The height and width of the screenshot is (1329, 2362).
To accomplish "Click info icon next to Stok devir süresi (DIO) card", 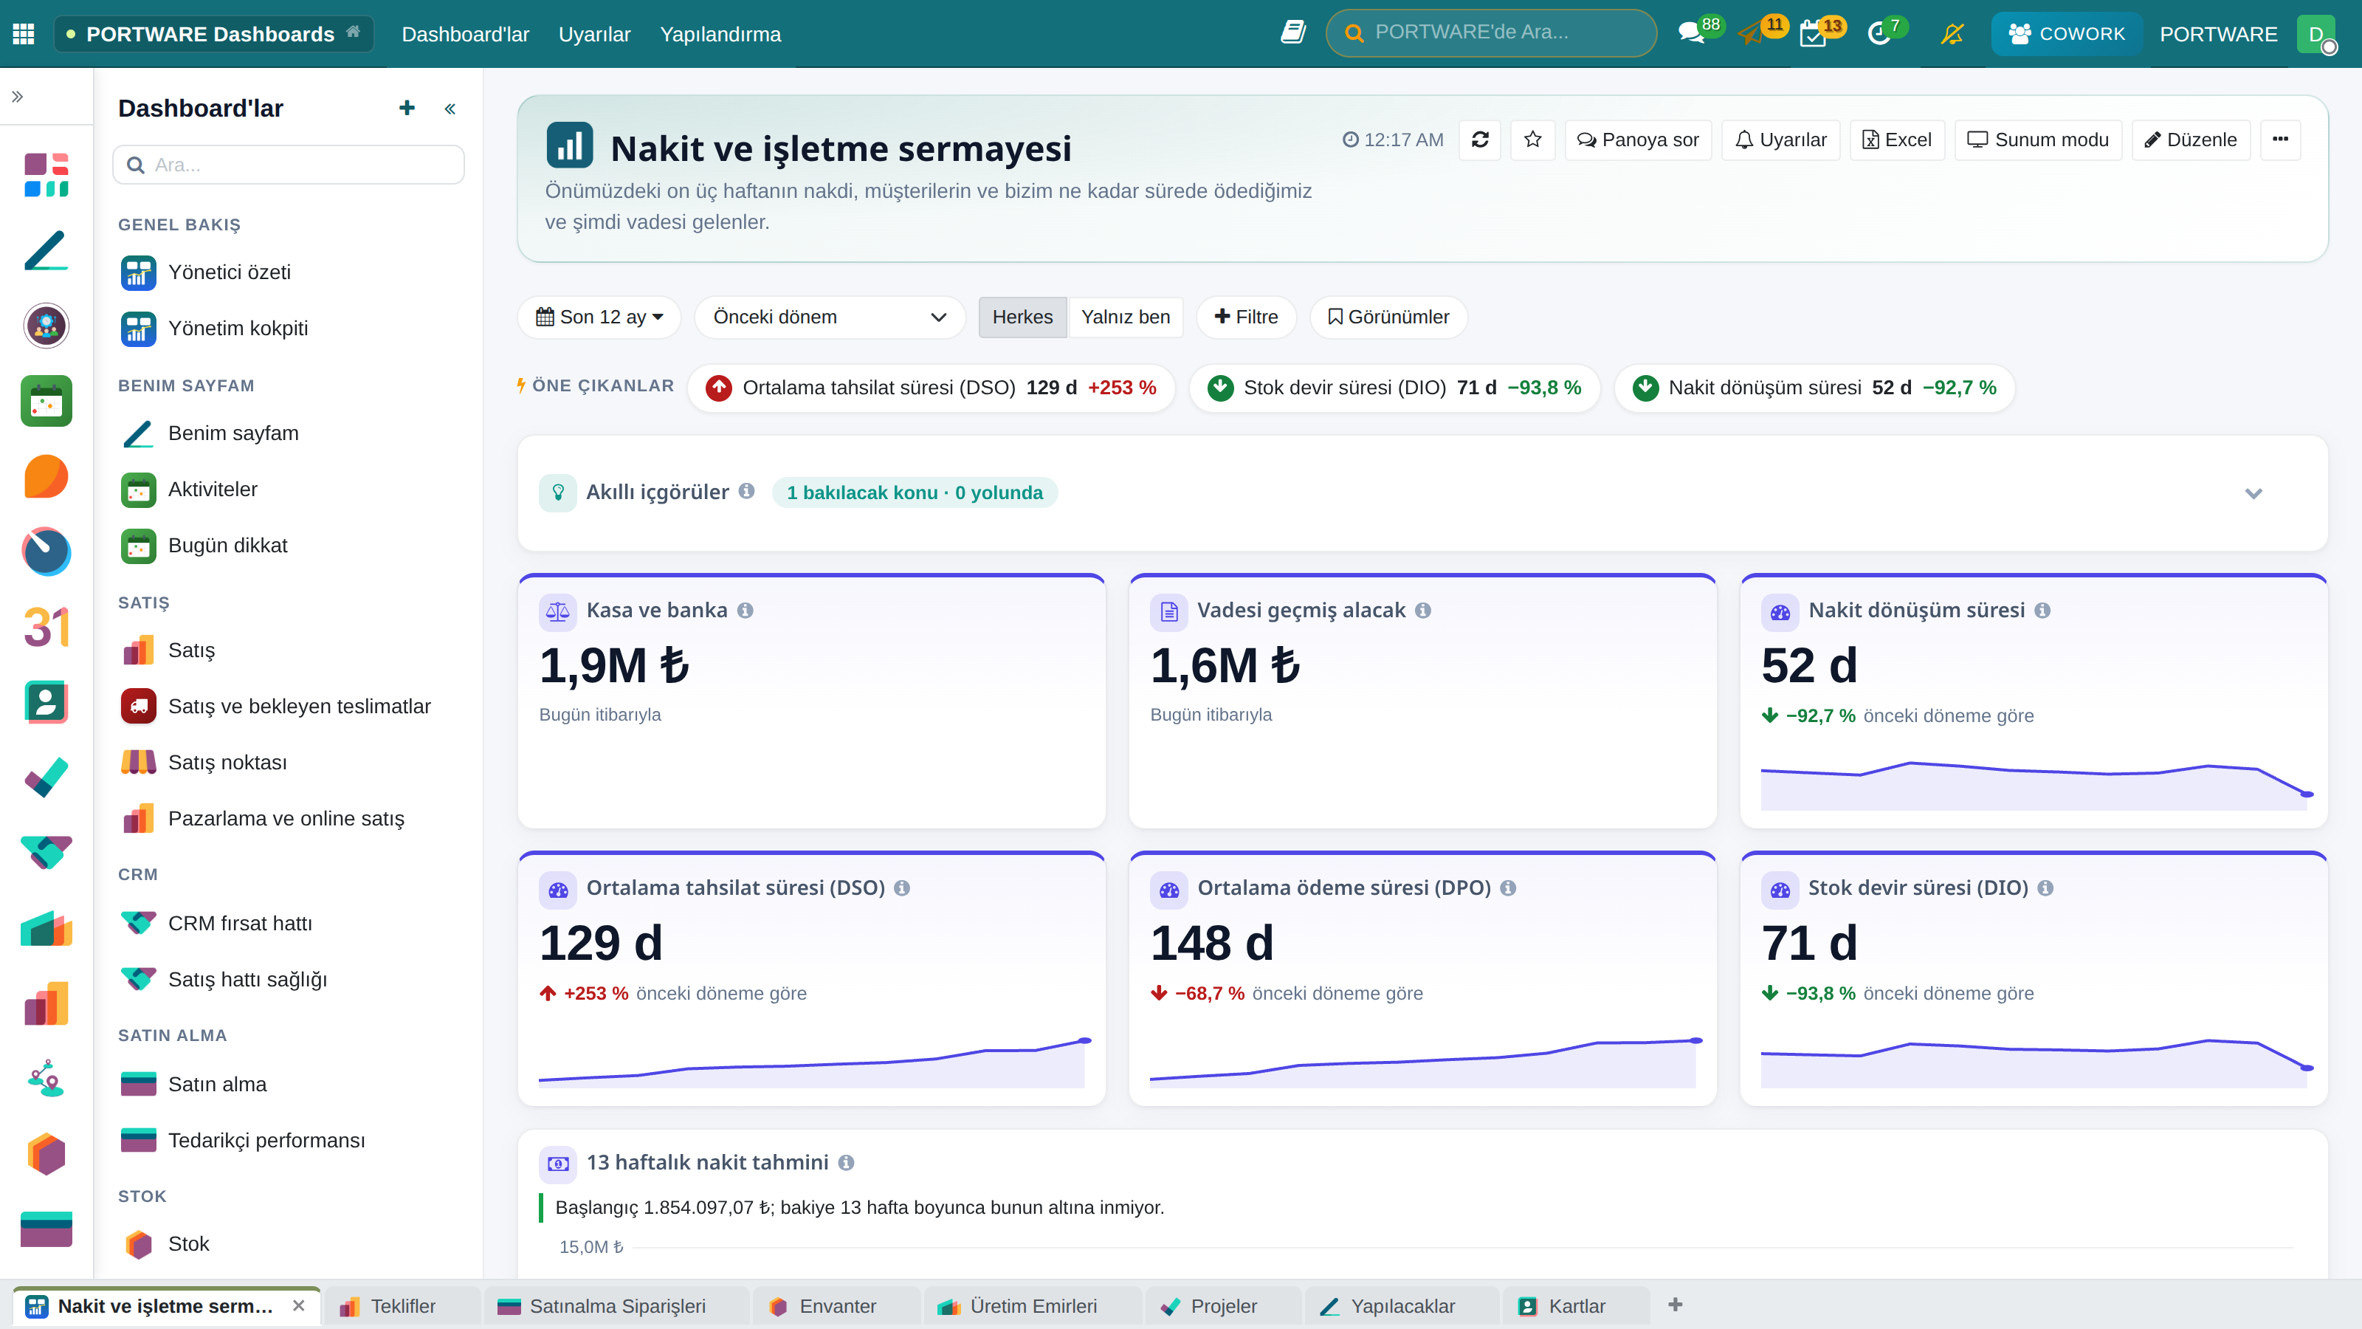I will (x=2045, y=887).
